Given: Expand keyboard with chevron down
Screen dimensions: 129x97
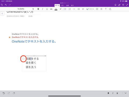Looking at the screenshot, I should point(126,93).
